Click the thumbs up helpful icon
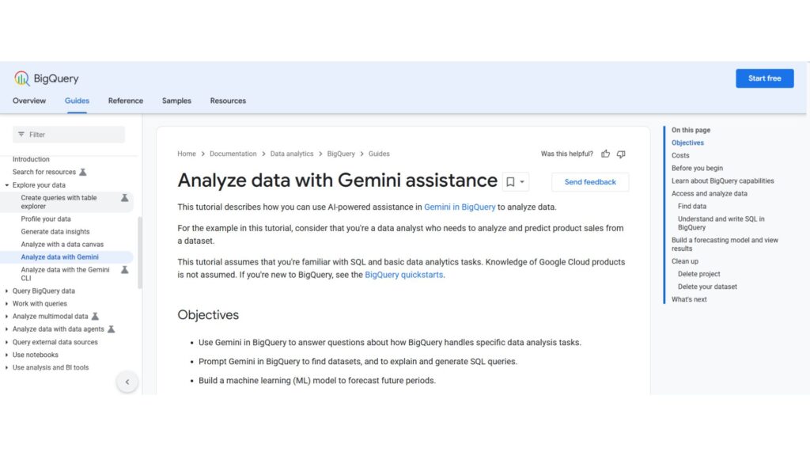This screenshot has height=456, width=810. [x=605, y=154]
